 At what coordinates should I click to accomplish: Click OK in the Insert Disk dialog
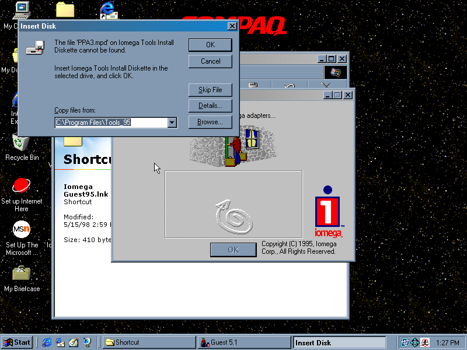210,45
